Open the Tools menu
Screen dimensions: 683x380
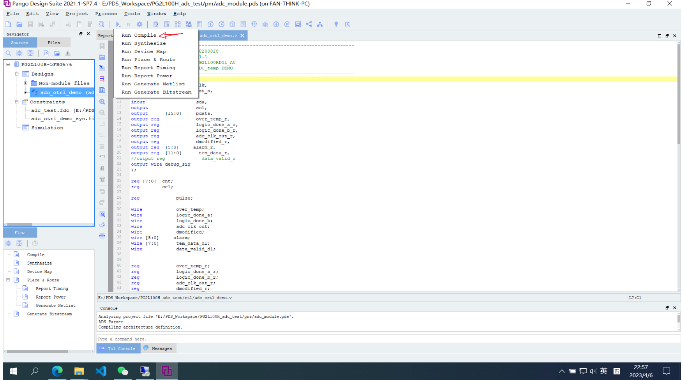(132, 14)
